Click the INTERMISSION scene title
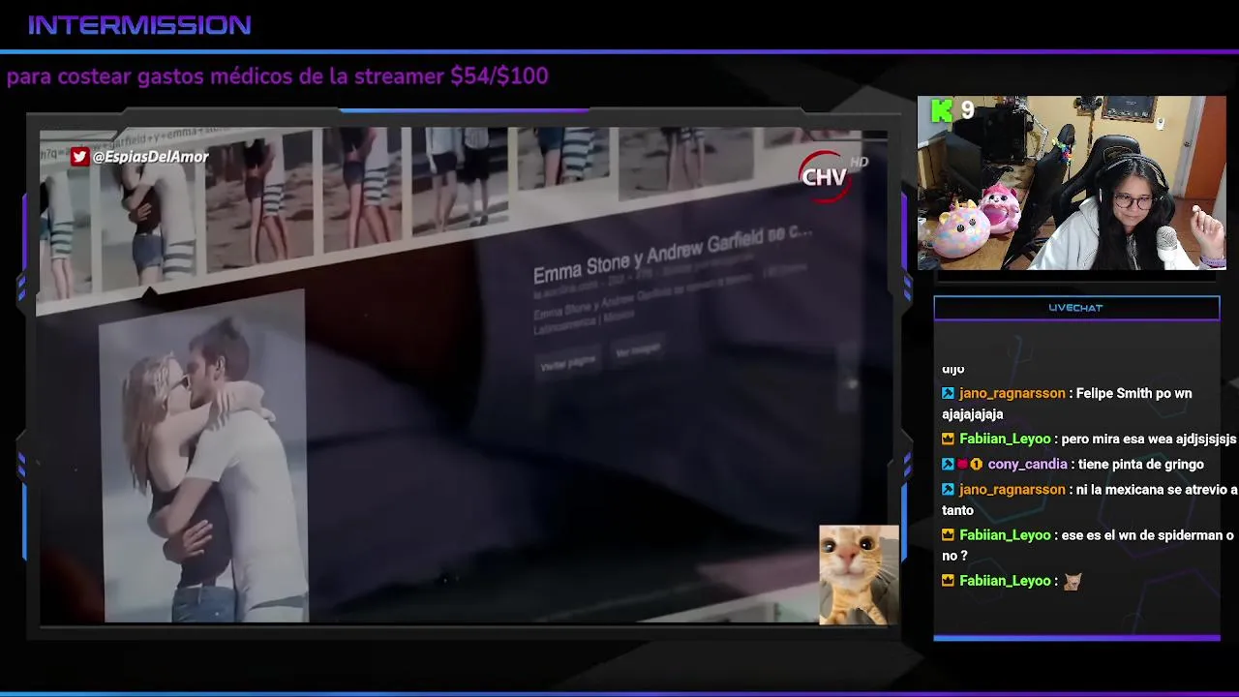The width and height of the screenshot is (1239, 697). [139, 25]
